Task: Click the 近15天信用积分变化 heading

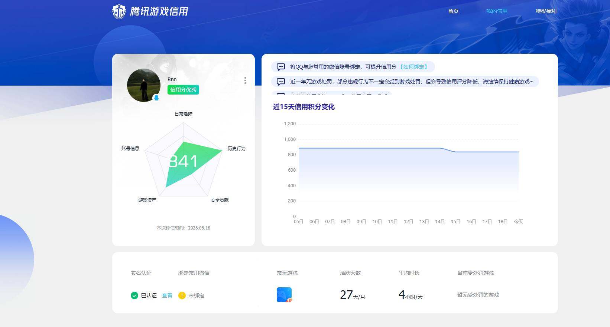Action: 304,107
